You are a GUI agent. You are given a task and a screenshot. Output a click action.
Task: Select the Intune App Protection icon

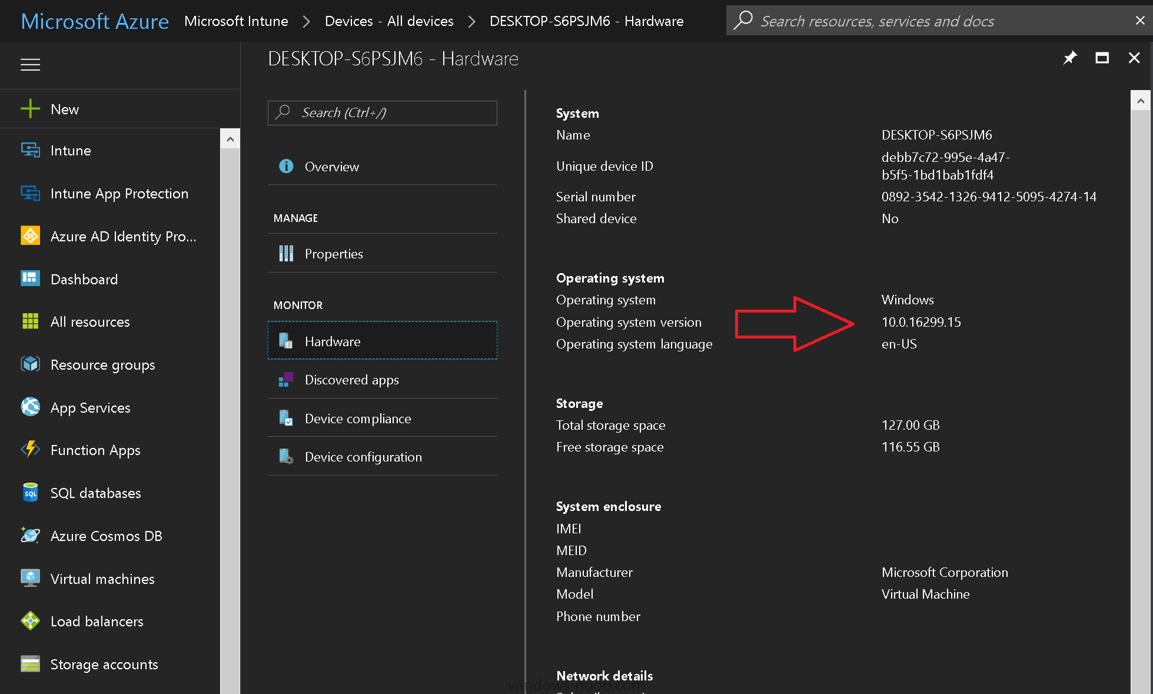click(x=31, y=193)
